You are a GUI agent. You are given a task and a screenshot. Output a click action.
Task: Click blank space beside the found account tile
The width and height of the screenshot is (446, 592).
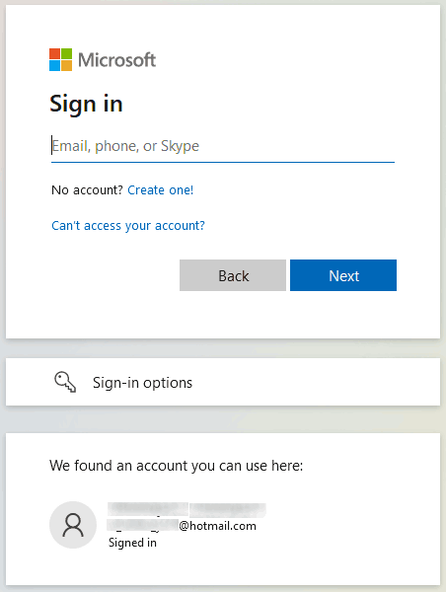click(x=351, y=525)
